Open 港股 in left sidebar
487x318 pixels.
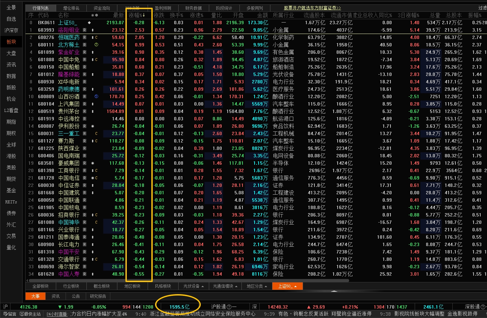tap(11, 156)
